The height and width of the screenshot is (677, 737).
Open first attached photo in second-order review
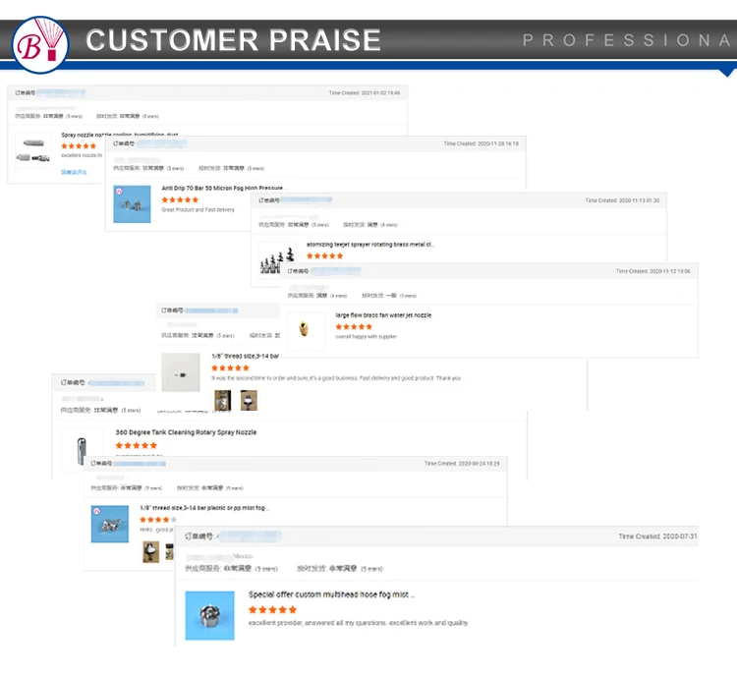(223, 399)
